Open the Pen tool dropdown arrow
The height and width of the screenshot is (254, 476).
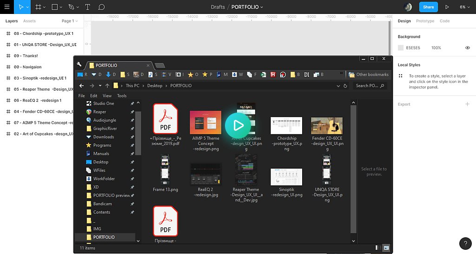coord(78,7)
